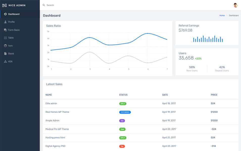Click the Dashboard breadcrumb entry

coord(234,15)
